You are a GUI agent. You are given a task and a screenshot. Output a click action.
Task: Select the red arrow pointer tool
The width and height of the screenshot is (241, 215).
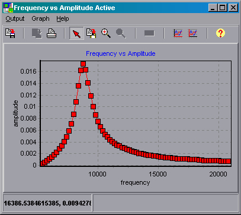pyautogui.click(x=76, y=33)
